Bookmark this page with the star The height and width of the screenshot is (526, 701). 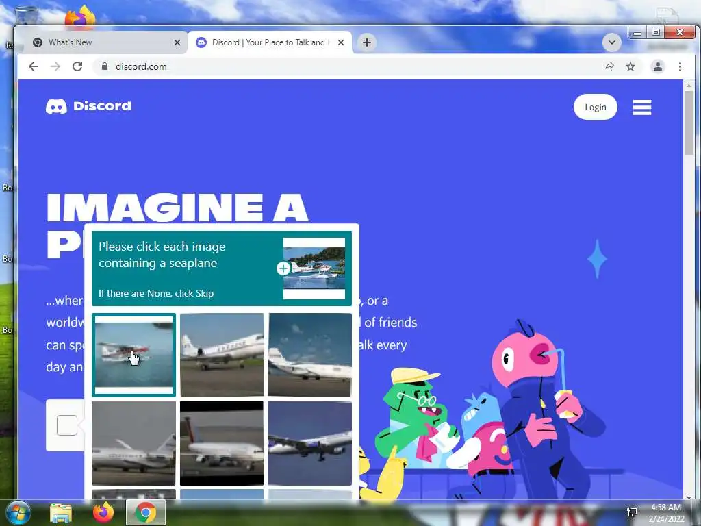[x=630, y=66]
